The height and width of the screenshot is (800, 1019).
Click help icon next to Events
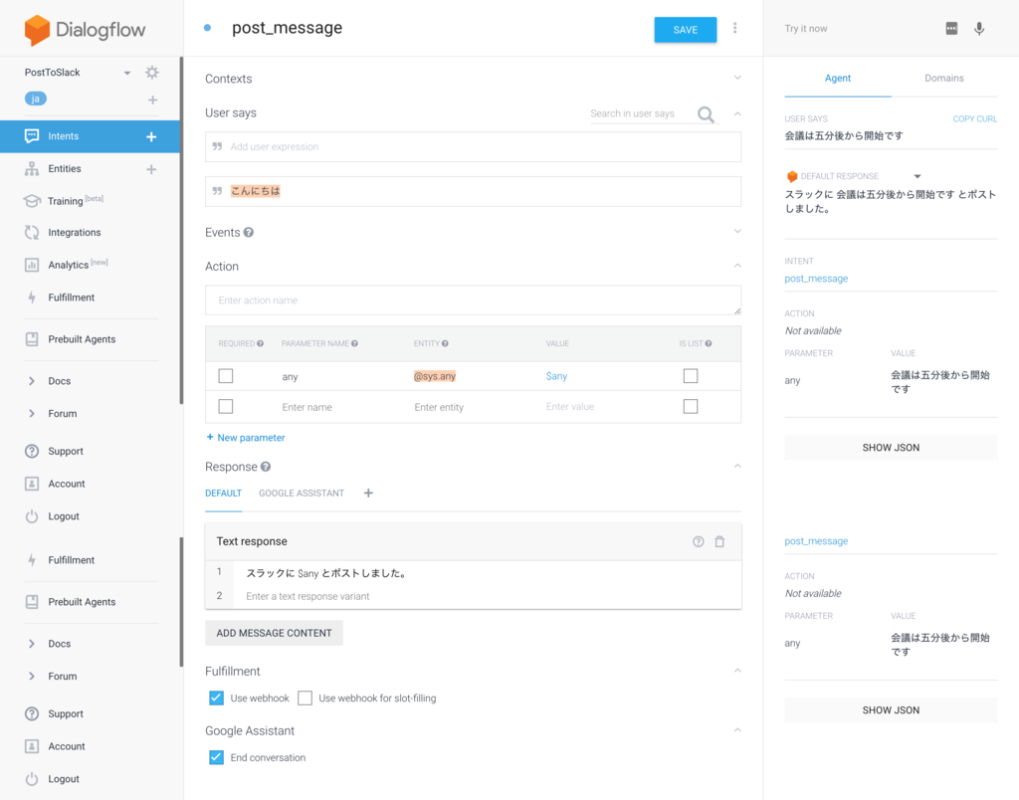coord(248,233)
